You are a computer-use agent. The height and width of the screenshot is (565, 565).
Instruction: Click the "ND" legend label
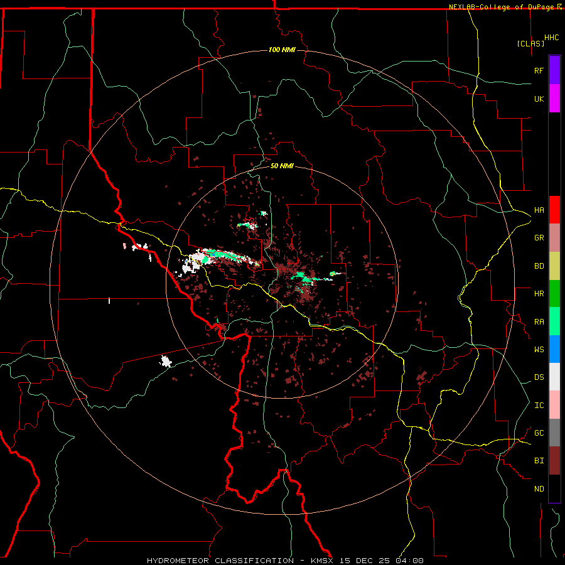coord(539,489)
